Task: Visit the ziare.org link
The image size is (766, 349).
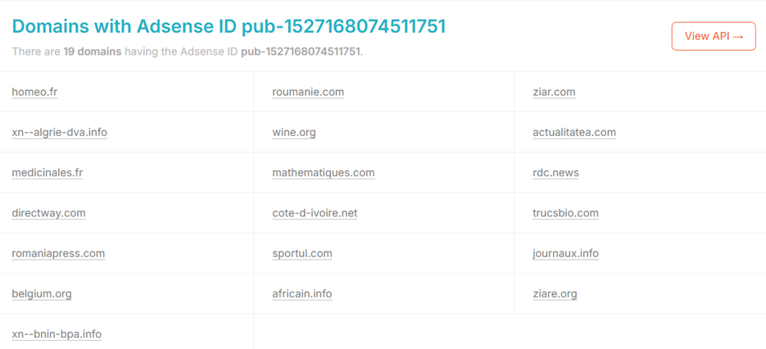Action: tap(555, 294)
